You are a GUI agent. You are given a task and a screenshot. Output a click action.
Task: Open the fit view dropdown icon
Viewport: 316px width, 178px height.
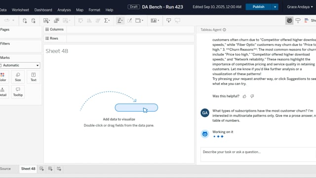139,21
